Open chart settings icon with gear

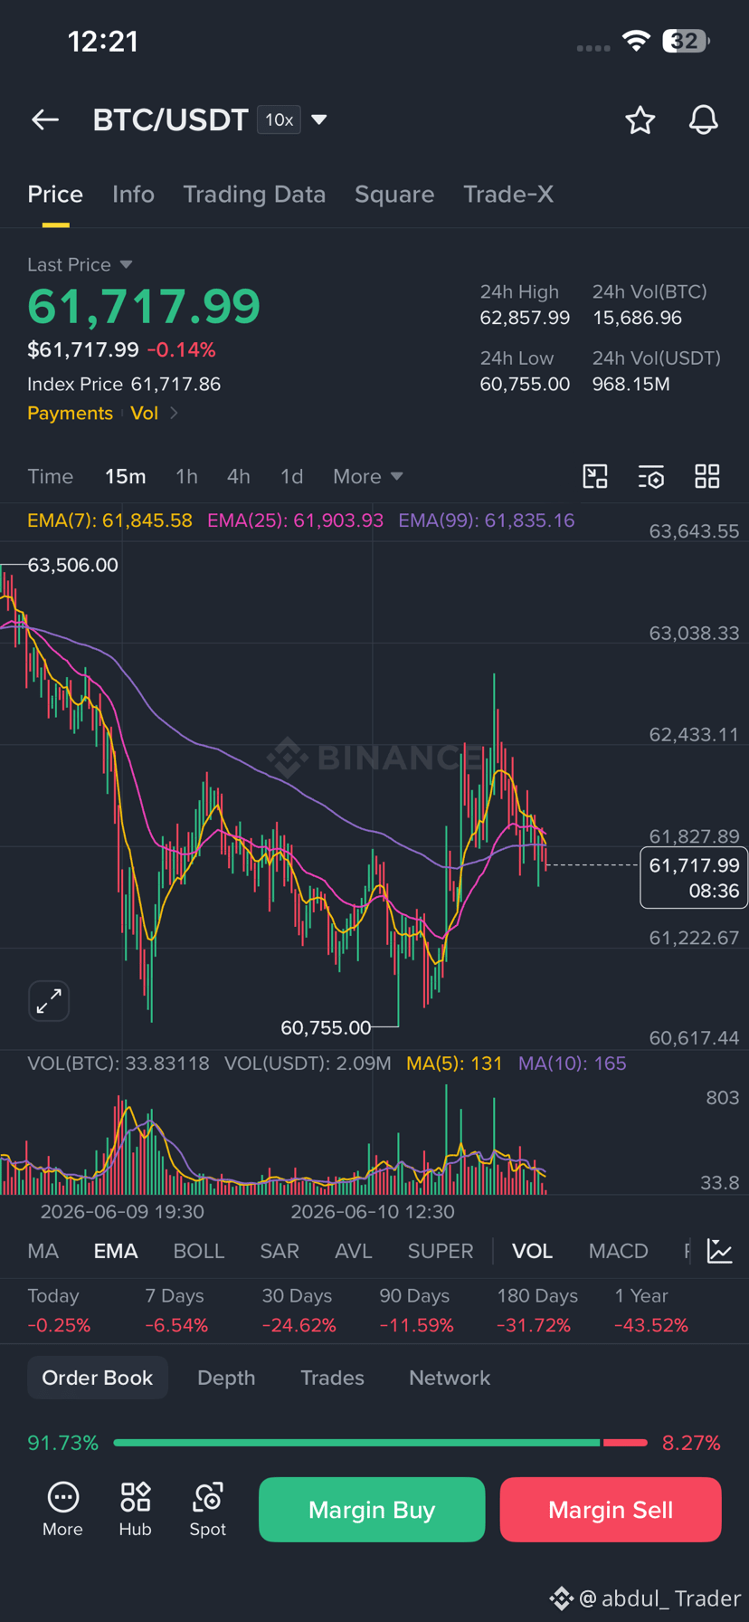(651, 476)
